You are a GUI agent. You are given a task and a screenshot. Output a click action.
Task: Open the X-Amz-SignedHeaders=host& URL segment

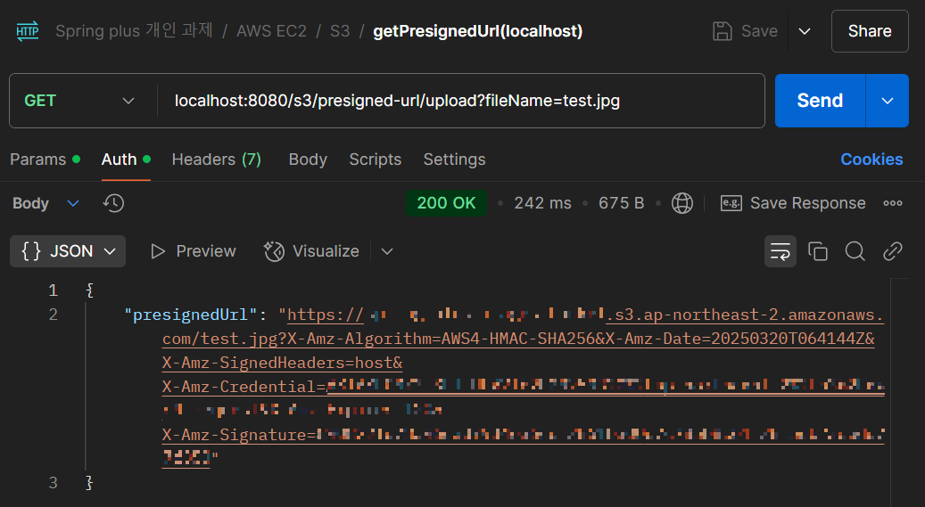coord(282,364)
